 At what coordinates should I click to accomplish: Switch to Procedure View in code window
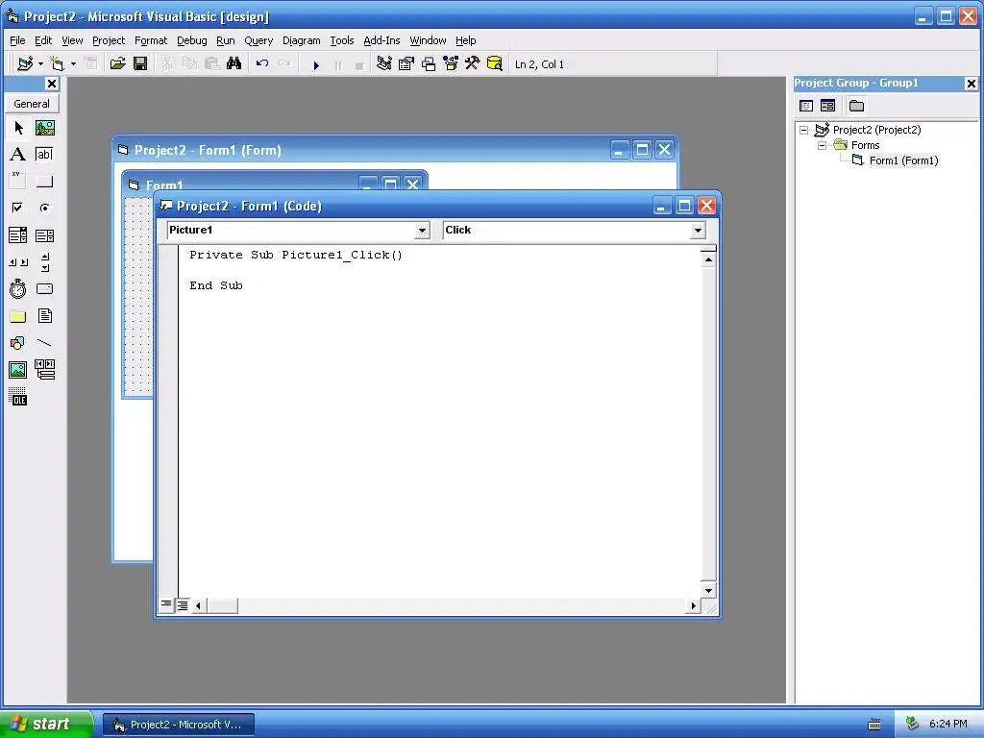tap(166, 605)
